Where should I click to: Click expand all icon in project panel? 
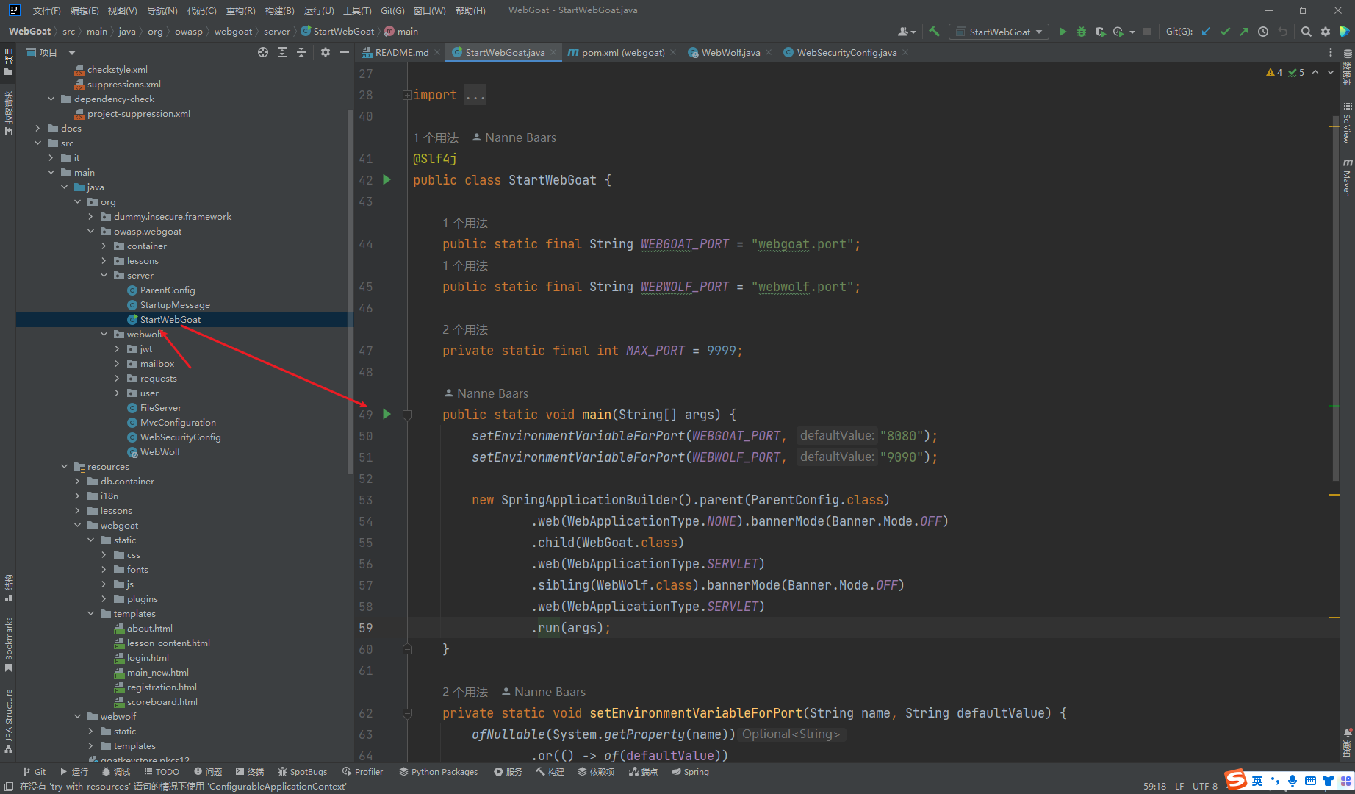(282, 52)
